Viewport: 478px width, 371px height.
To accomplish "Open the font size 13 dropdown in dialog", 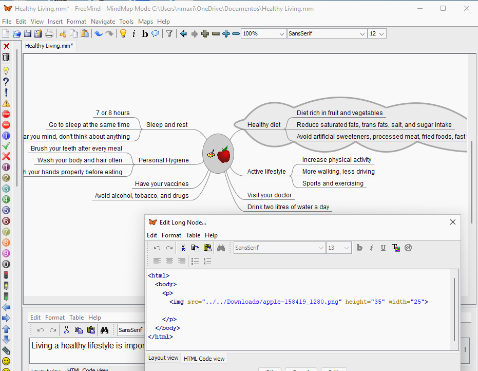I will click(x=346, y=248).
